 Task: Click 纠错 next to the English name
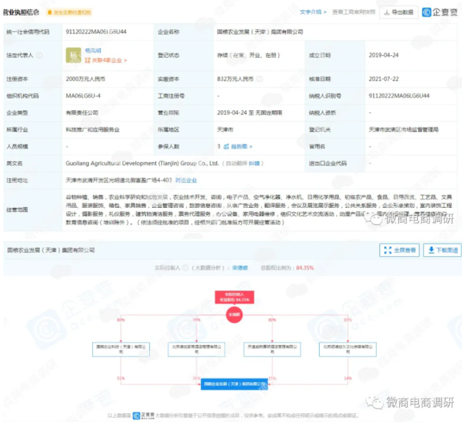point(254,163)
